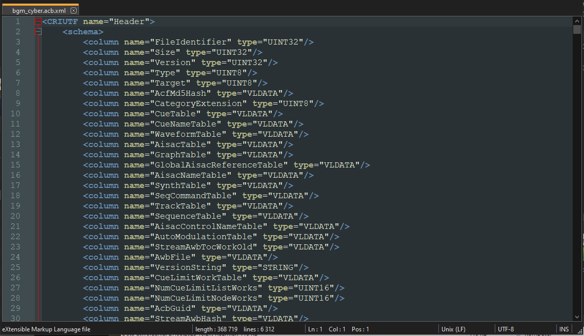Click the Unix (LF) line ending field
Screen dimensions: 584x336
(453, 329)
